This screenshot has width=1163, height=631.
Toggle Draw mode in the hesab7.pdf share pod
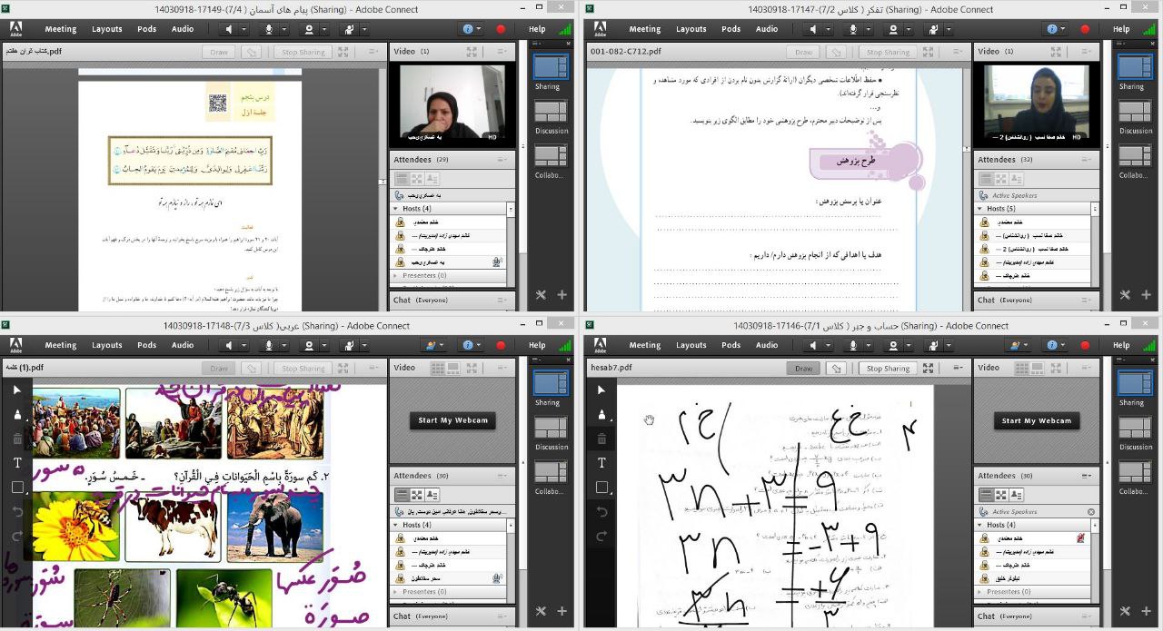[x=803, y=369]
